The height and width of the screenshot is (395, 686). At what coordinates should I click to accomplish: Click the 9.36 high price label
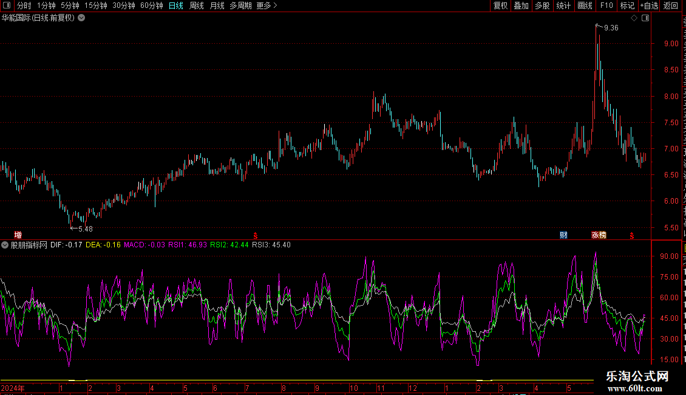tap(611, 28)
